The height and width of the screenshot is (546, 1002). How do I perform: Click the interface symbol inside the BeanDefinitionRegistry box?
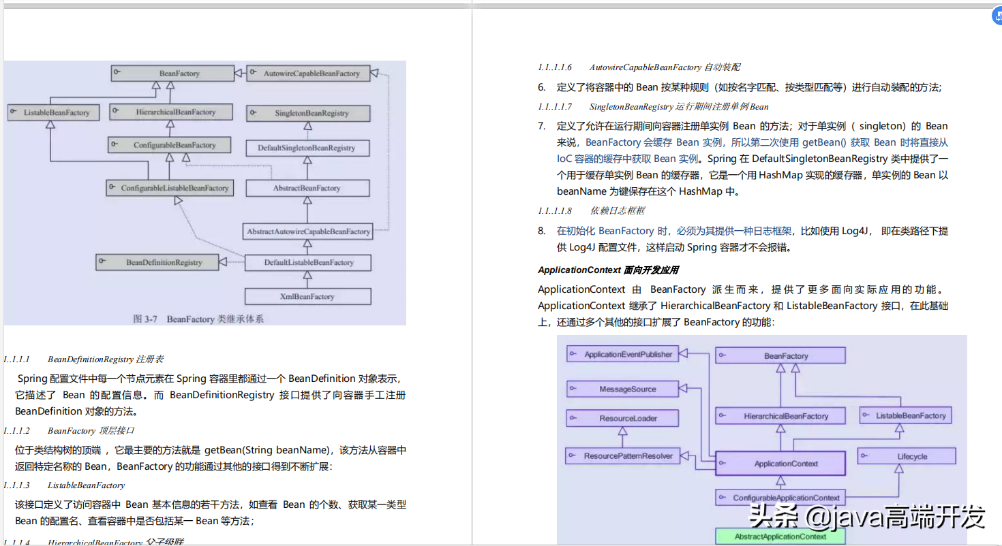(x=103, y=261)
